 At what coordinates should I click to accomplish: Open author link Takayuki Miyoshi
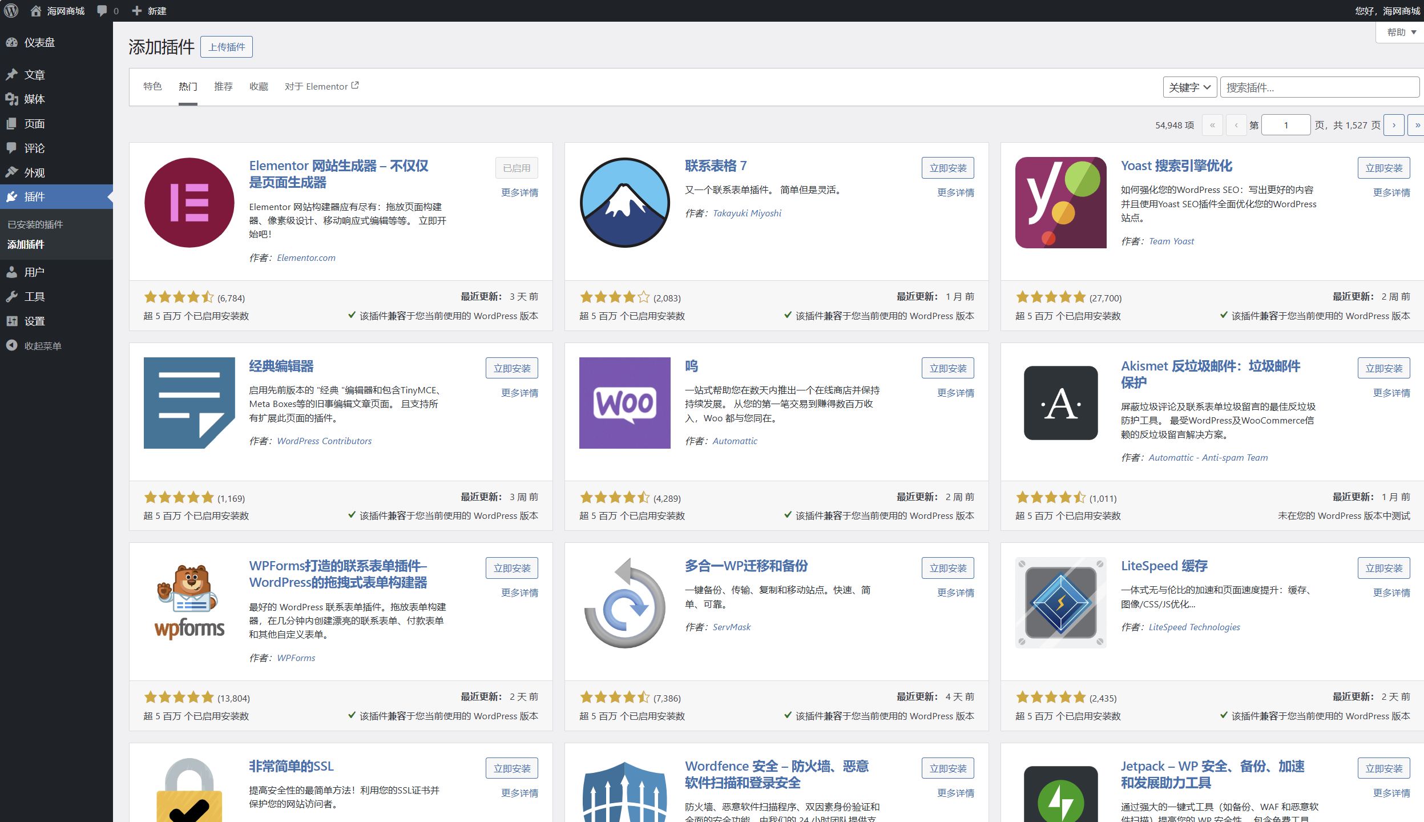747,213
